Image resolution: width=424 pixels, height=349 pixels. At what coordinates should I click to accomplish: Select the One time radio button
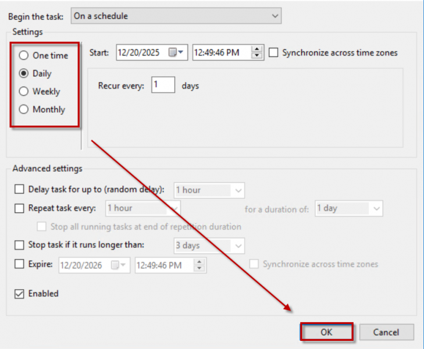[24, 56]
